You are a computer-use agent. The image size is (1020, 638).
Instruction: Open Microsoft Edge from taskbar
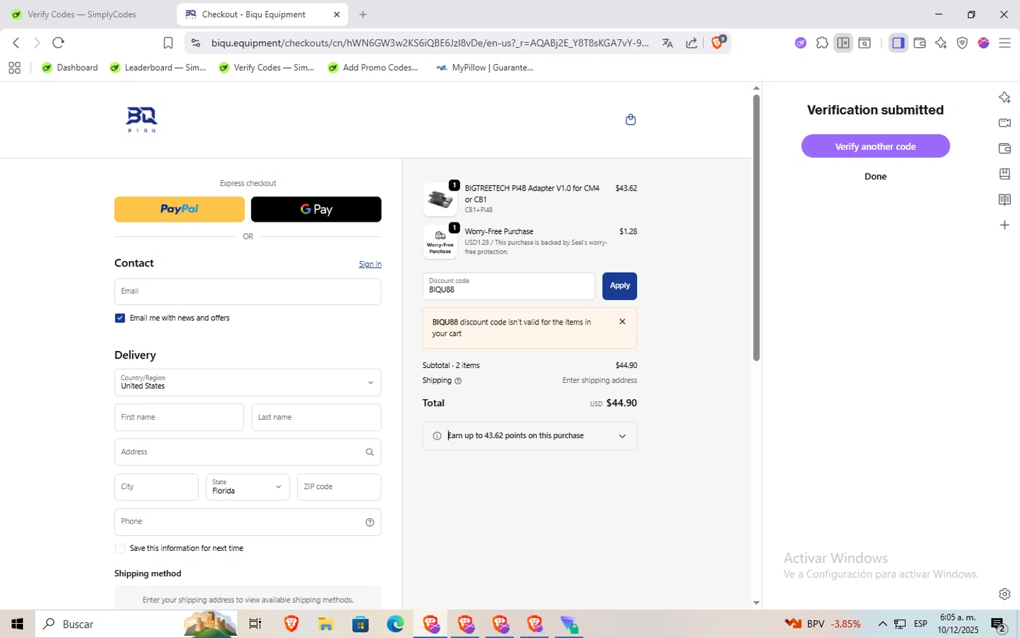(x=395, y=624)
